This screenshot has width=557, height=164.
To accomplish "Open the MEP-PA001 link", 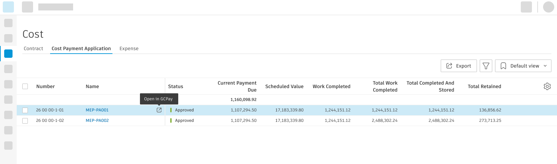I will (97, 110).
